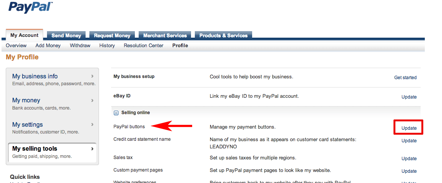Expand the My money chevron

coord(92,100)
